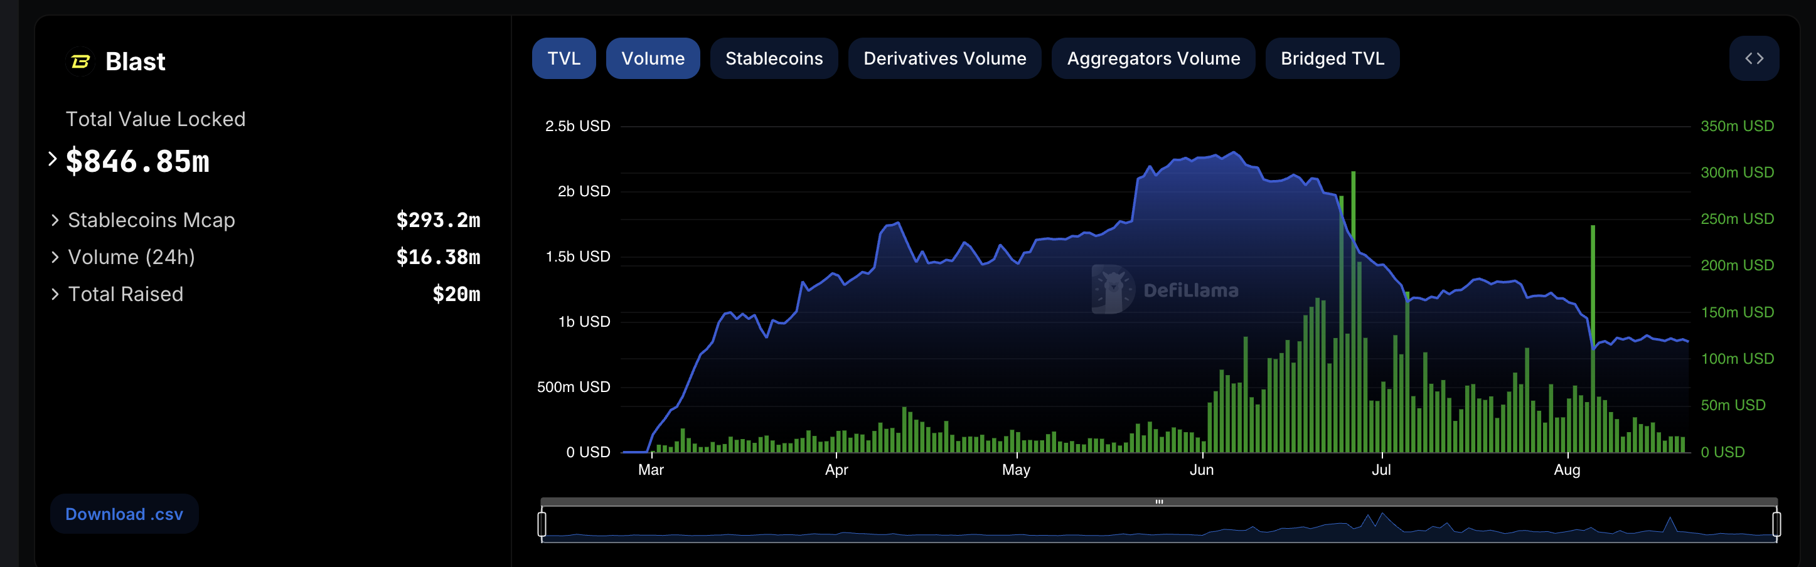Viewport: 1816px width, 567px height.
Task: Click the range slider top drag bar
Action: point(1159,502)
